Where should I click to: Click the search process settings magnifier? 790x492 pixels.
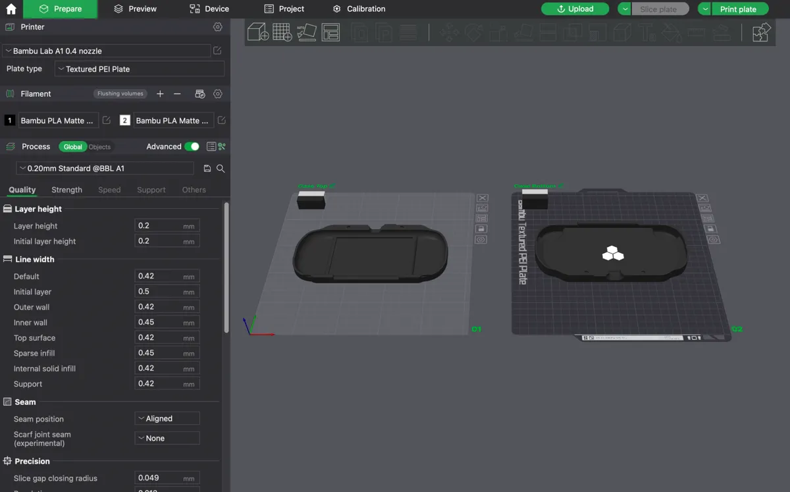221,169
